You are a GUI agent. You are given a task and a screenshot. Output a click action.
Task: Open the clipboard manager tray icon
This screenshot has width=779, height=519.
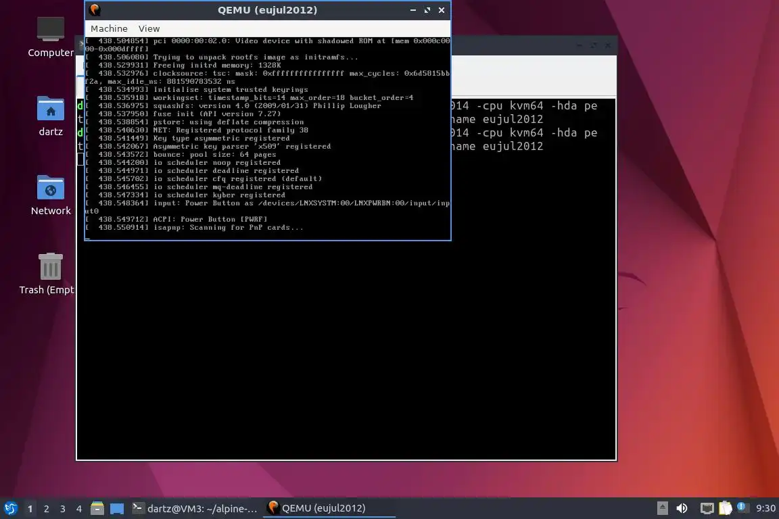click(x=726, y=508)
